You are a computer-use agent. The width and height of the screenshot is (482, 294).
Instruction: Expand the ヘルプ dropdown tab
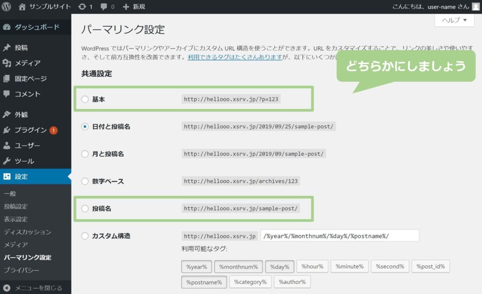[454, 20]
